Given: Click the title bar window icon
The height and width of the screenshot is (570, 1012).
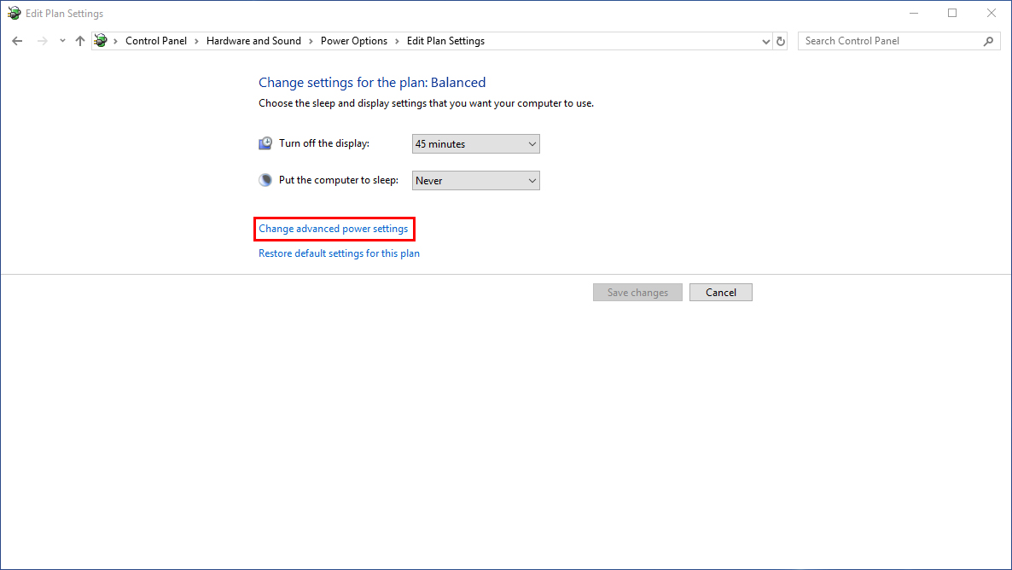Looking at the screenshot, I should click(14, 14).
